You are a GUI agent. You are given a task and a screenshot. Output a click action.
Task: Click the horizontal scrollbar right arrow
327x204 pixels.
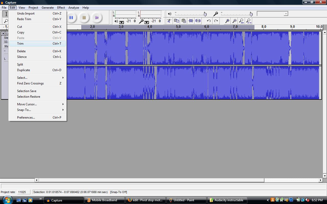[x=320, y=180]
